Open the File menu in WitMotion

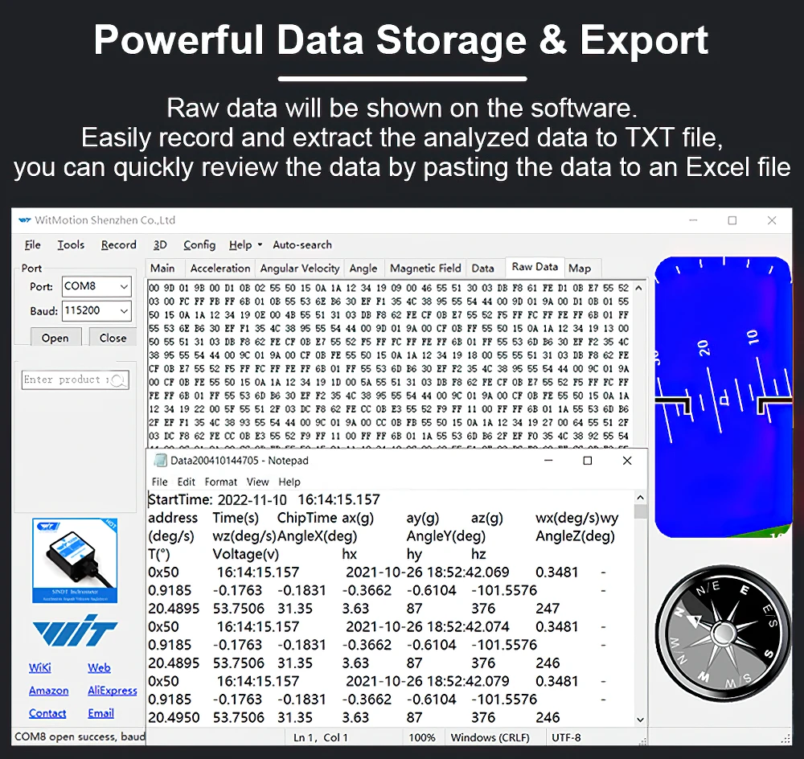tap(33, 245)
